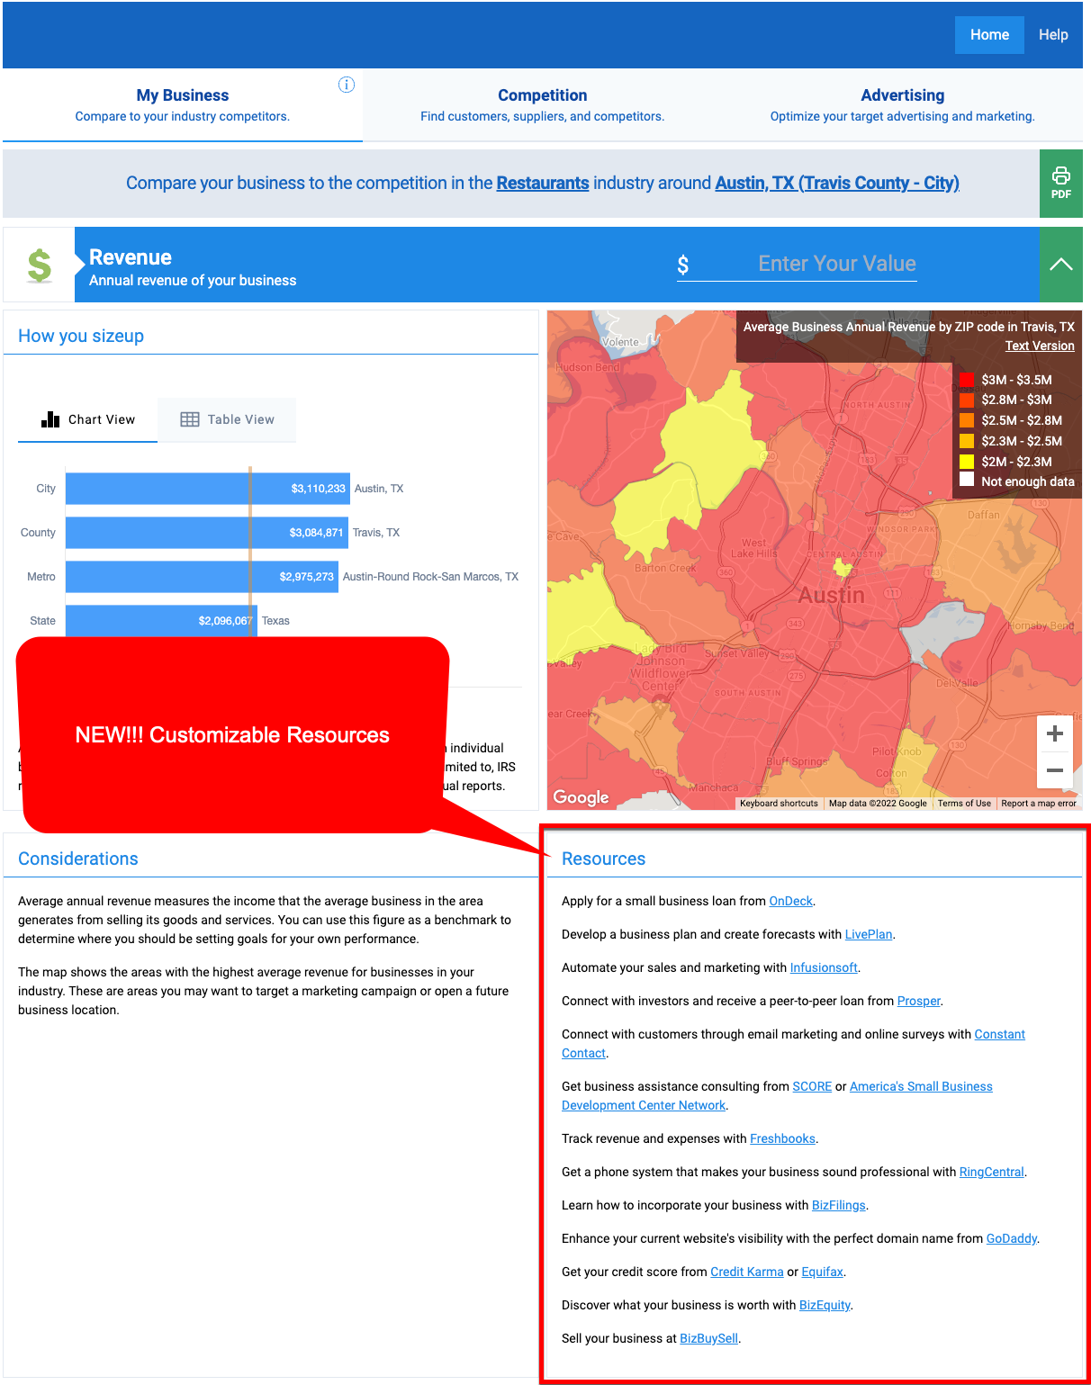Click the Not enough data legend swatch
Screen dimensions: 1091x1385
pos(967,480)
